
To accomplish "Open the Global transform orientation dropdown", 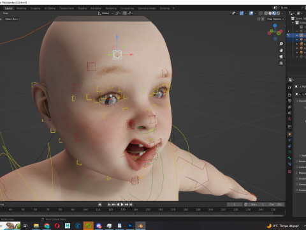I will (105, 13).
